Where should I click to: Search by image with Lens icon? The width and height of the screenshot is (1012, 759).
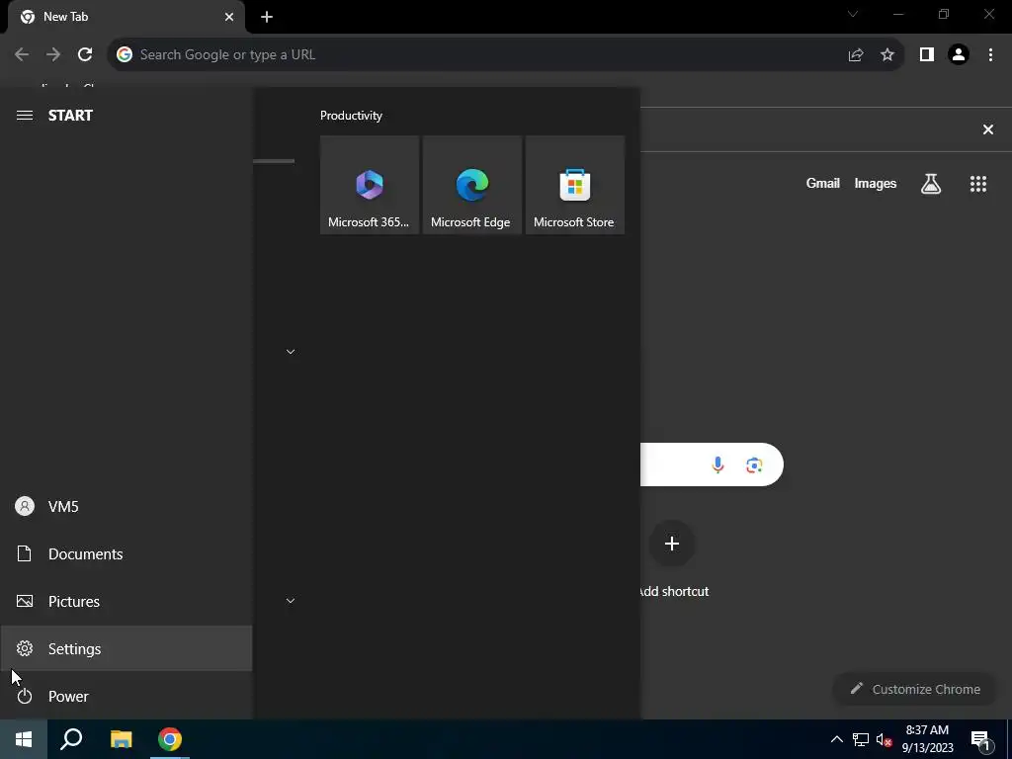(x=754, y=464)
